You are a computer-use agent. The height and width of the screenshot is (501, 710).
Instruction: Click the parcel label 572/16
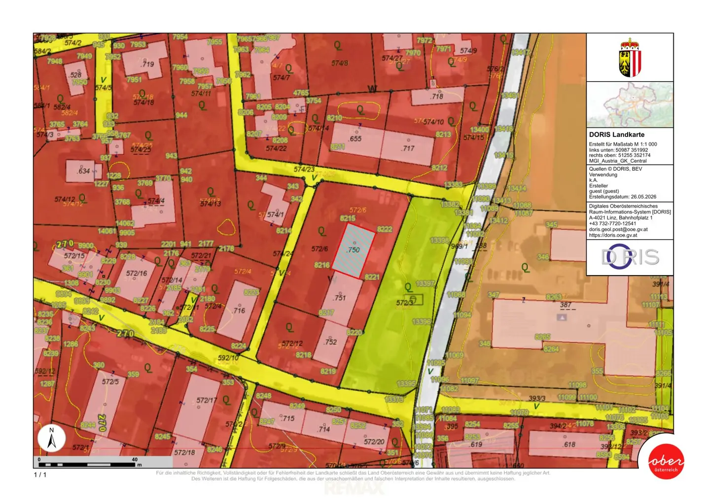pyautogui.click(x=137, y=273)
